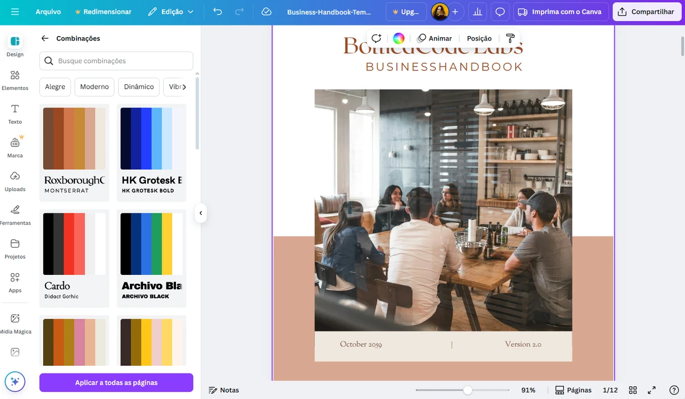Click the Compartilhar button
This screenshot has height=399, width=685.
[647, 12]
